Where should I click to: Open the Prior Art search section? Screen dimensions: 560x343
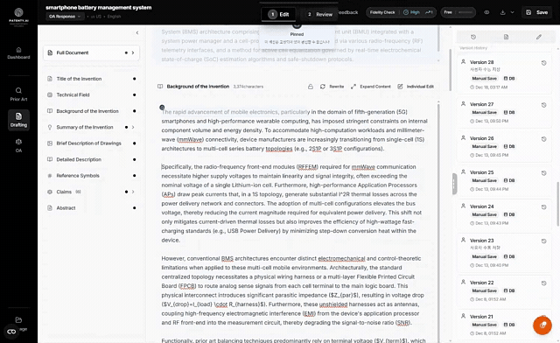pyautogui.click(x=18, y=94)
